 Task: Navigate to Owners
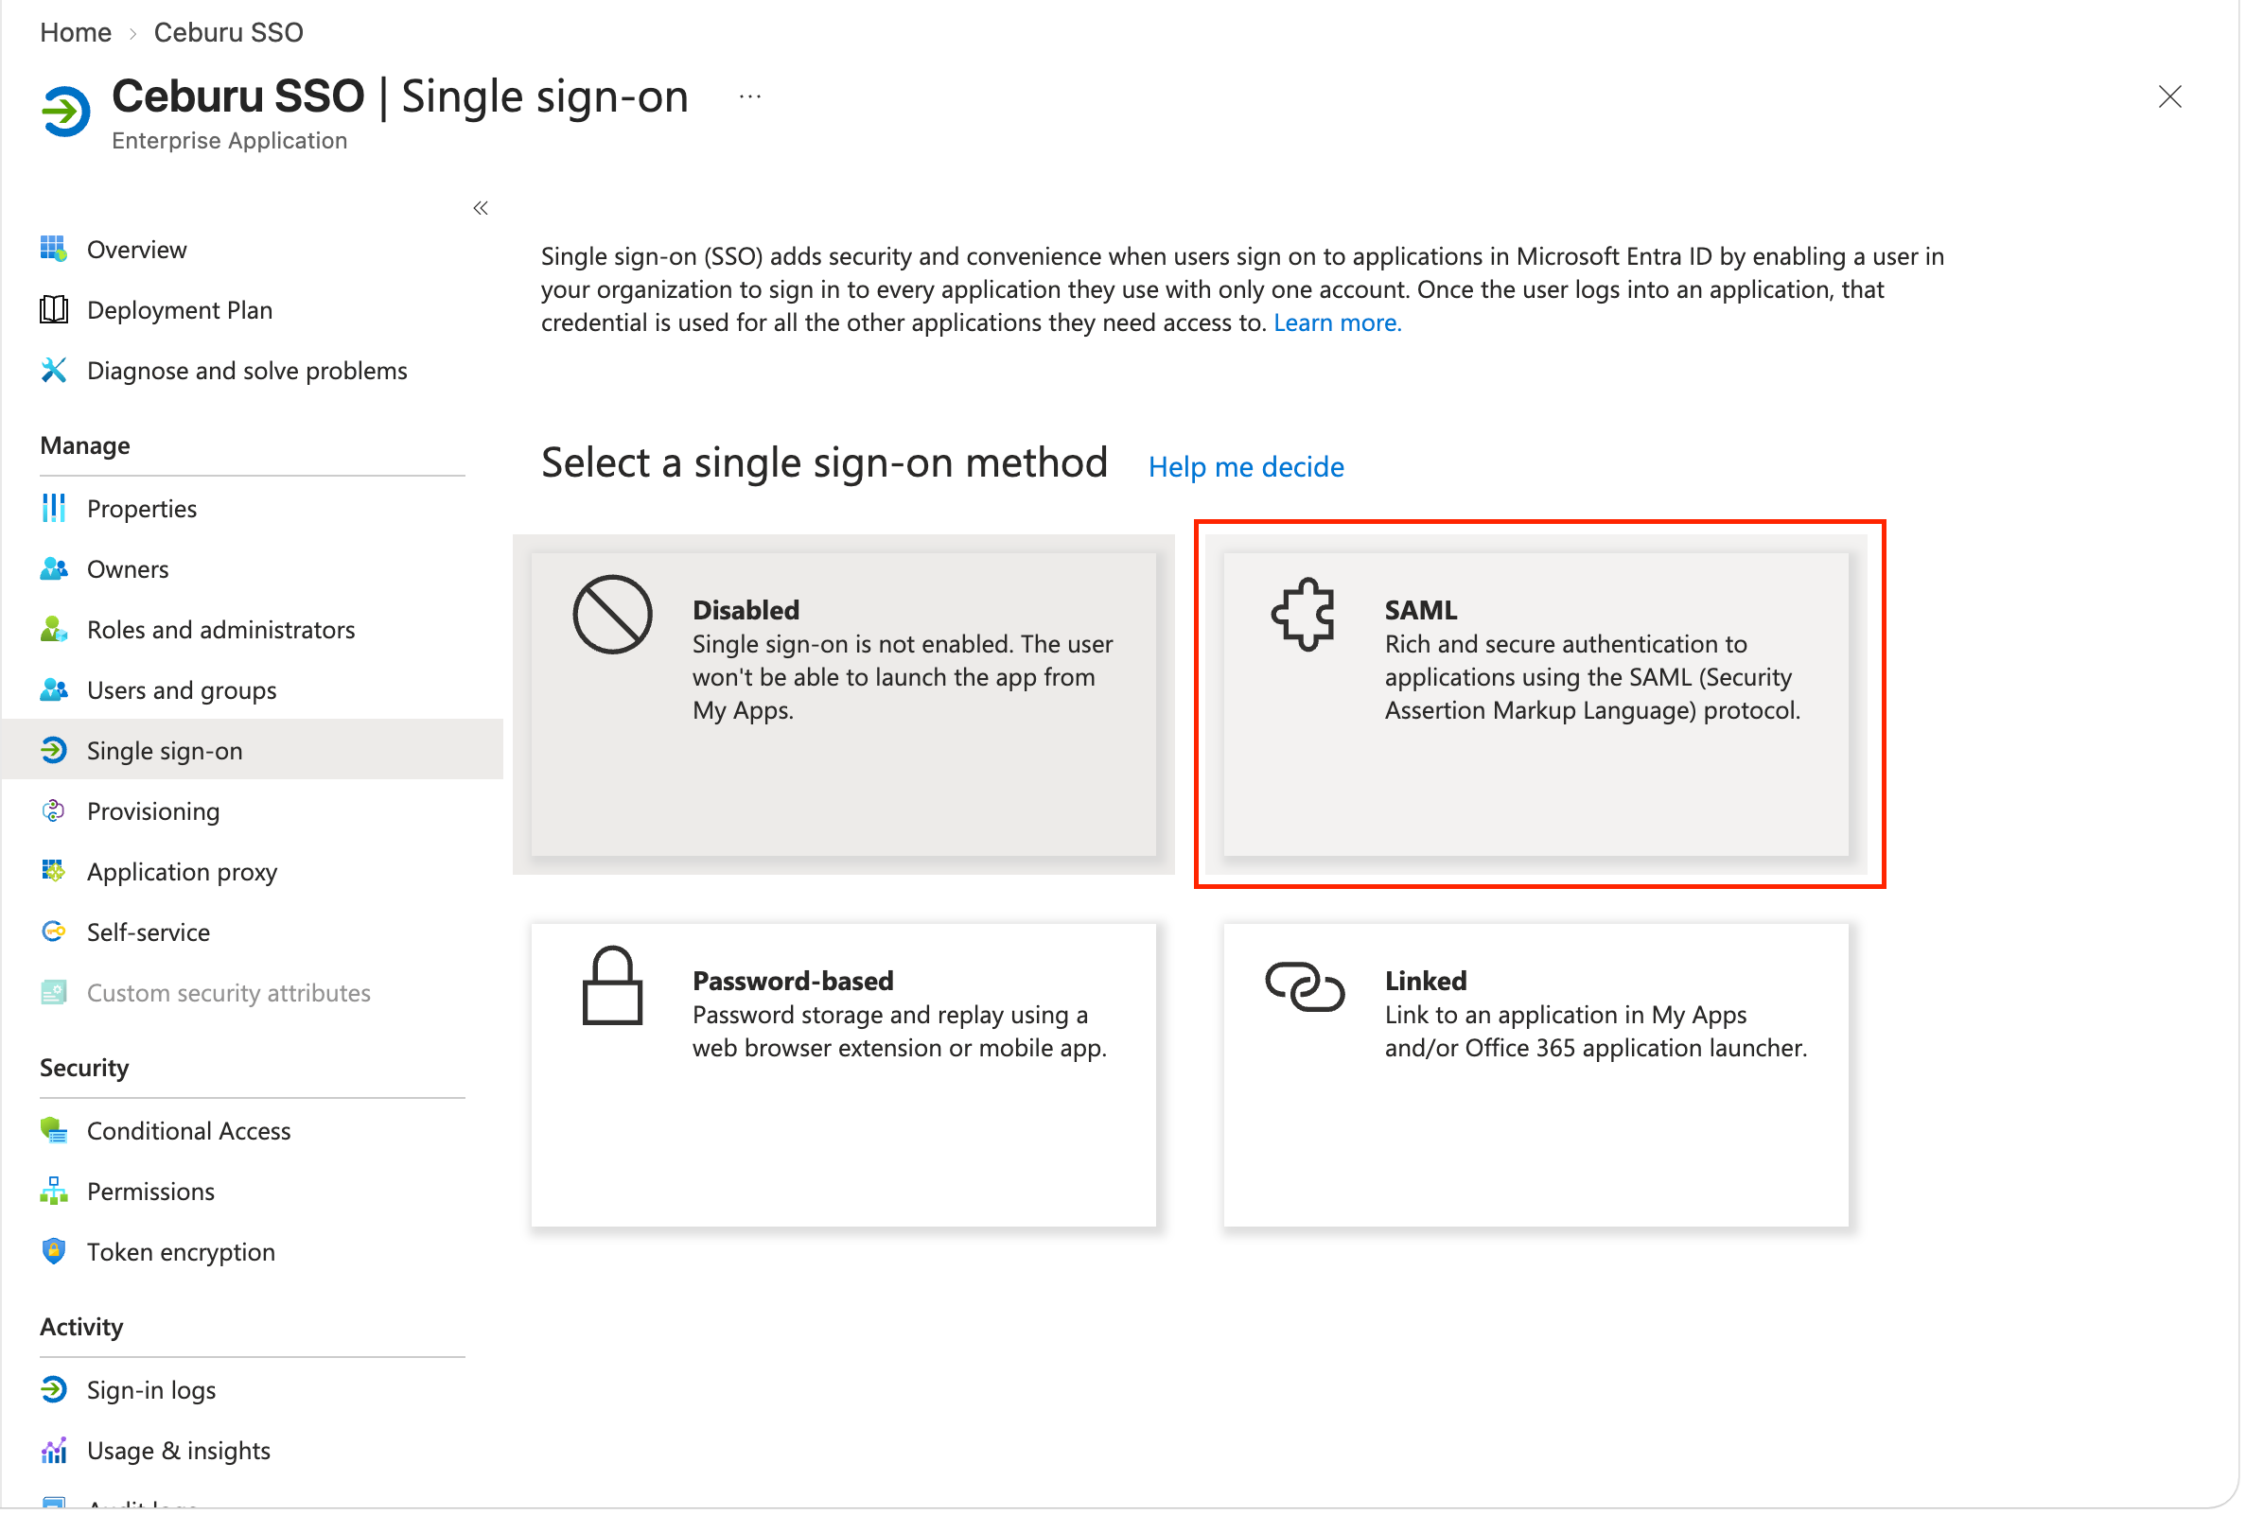point(254,571)
